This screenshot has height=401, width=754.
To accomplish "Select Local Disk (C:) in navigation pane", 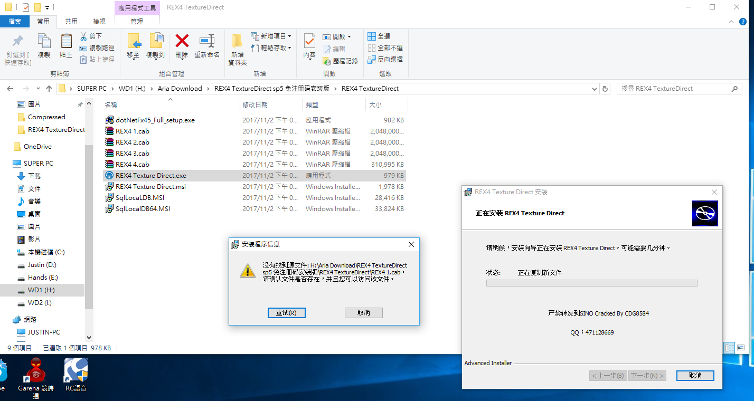I will (x=46, y=252).
